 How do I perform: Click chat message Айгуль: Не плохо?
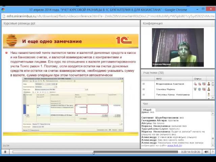[153, 123]
